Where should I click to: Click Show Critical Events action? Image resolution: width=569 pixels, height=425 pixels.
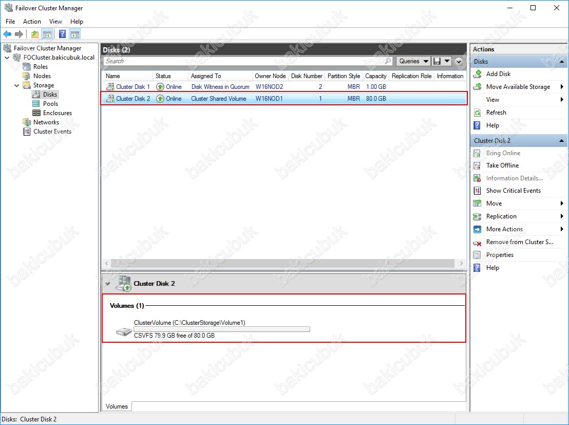(513, 191)
